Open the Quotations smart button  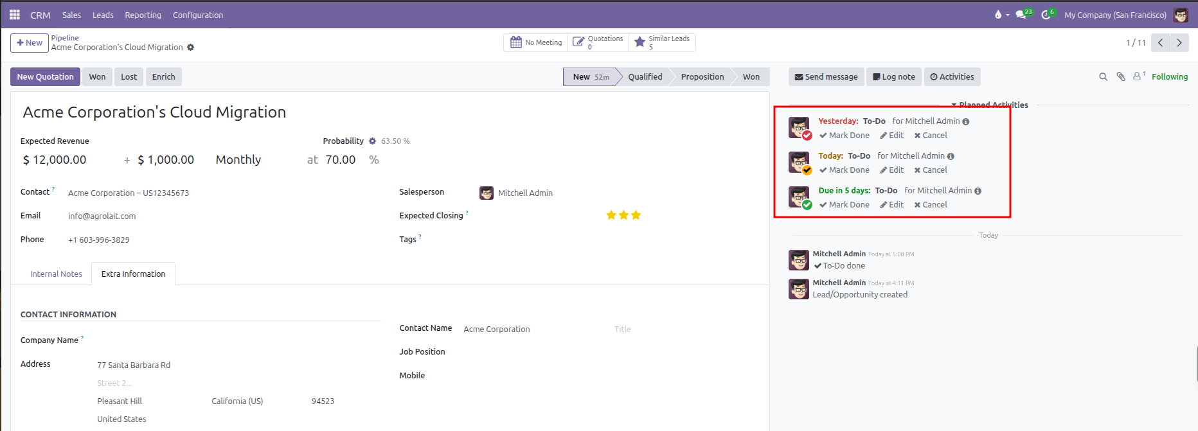(598, 42)
